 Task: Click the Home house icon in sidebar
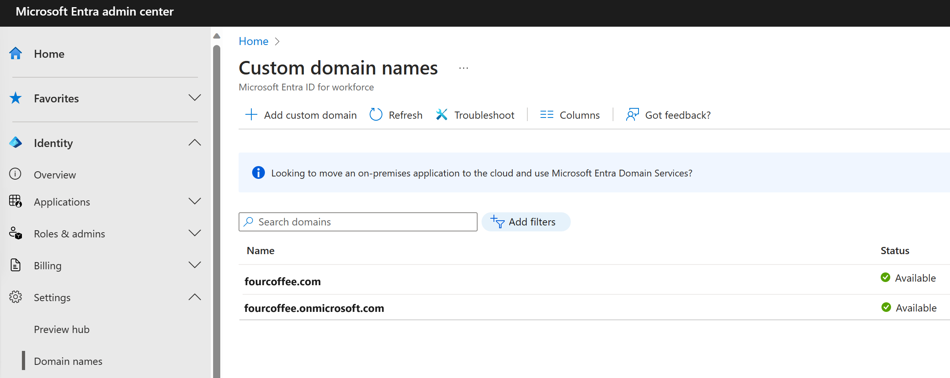click(15, 53)
